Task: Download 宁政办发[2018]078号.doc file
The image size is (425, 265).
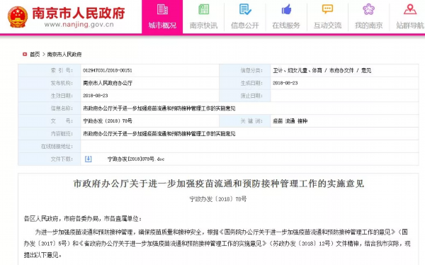Action: [x=136, y=159]
